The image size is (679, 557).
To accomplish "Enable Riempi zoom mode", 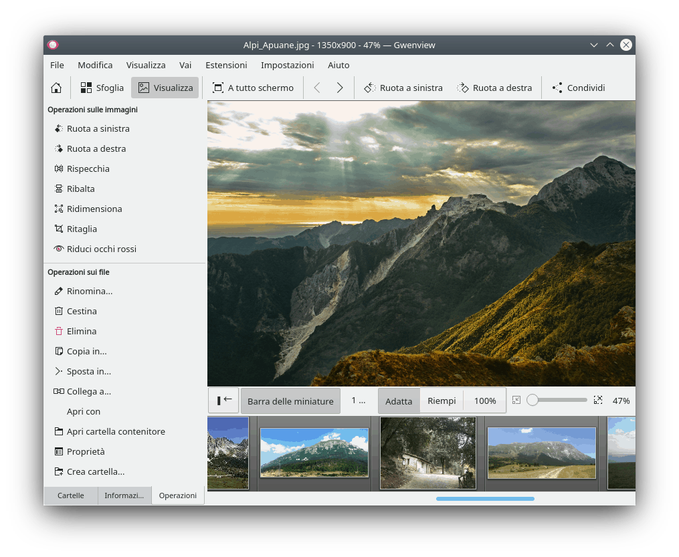I will tap(442, 401).
